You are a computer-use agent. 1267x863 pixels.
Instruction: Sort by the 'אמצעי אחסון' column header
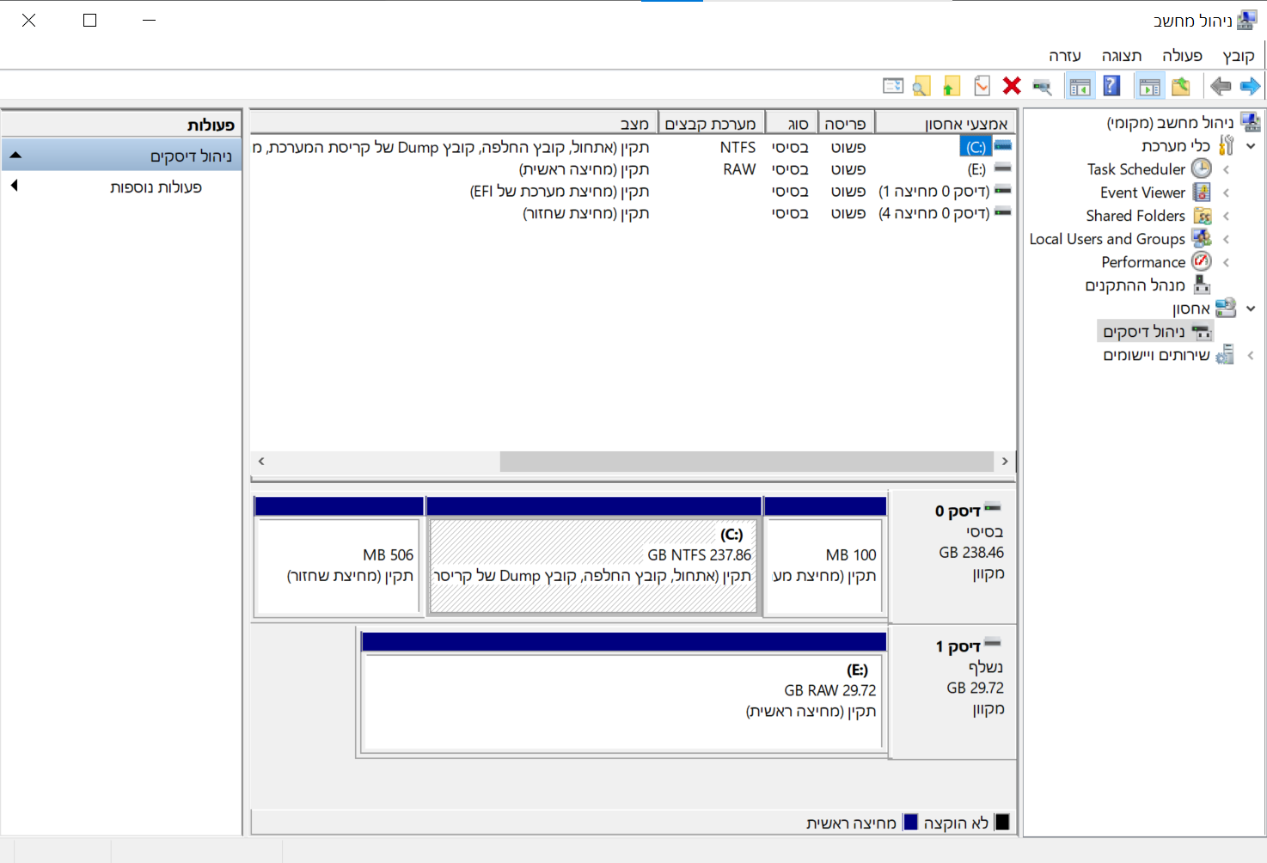[946, 124]
